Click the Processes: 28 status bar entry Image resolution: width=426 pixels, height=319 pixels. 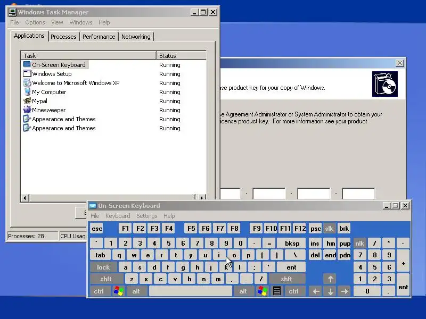32,236
